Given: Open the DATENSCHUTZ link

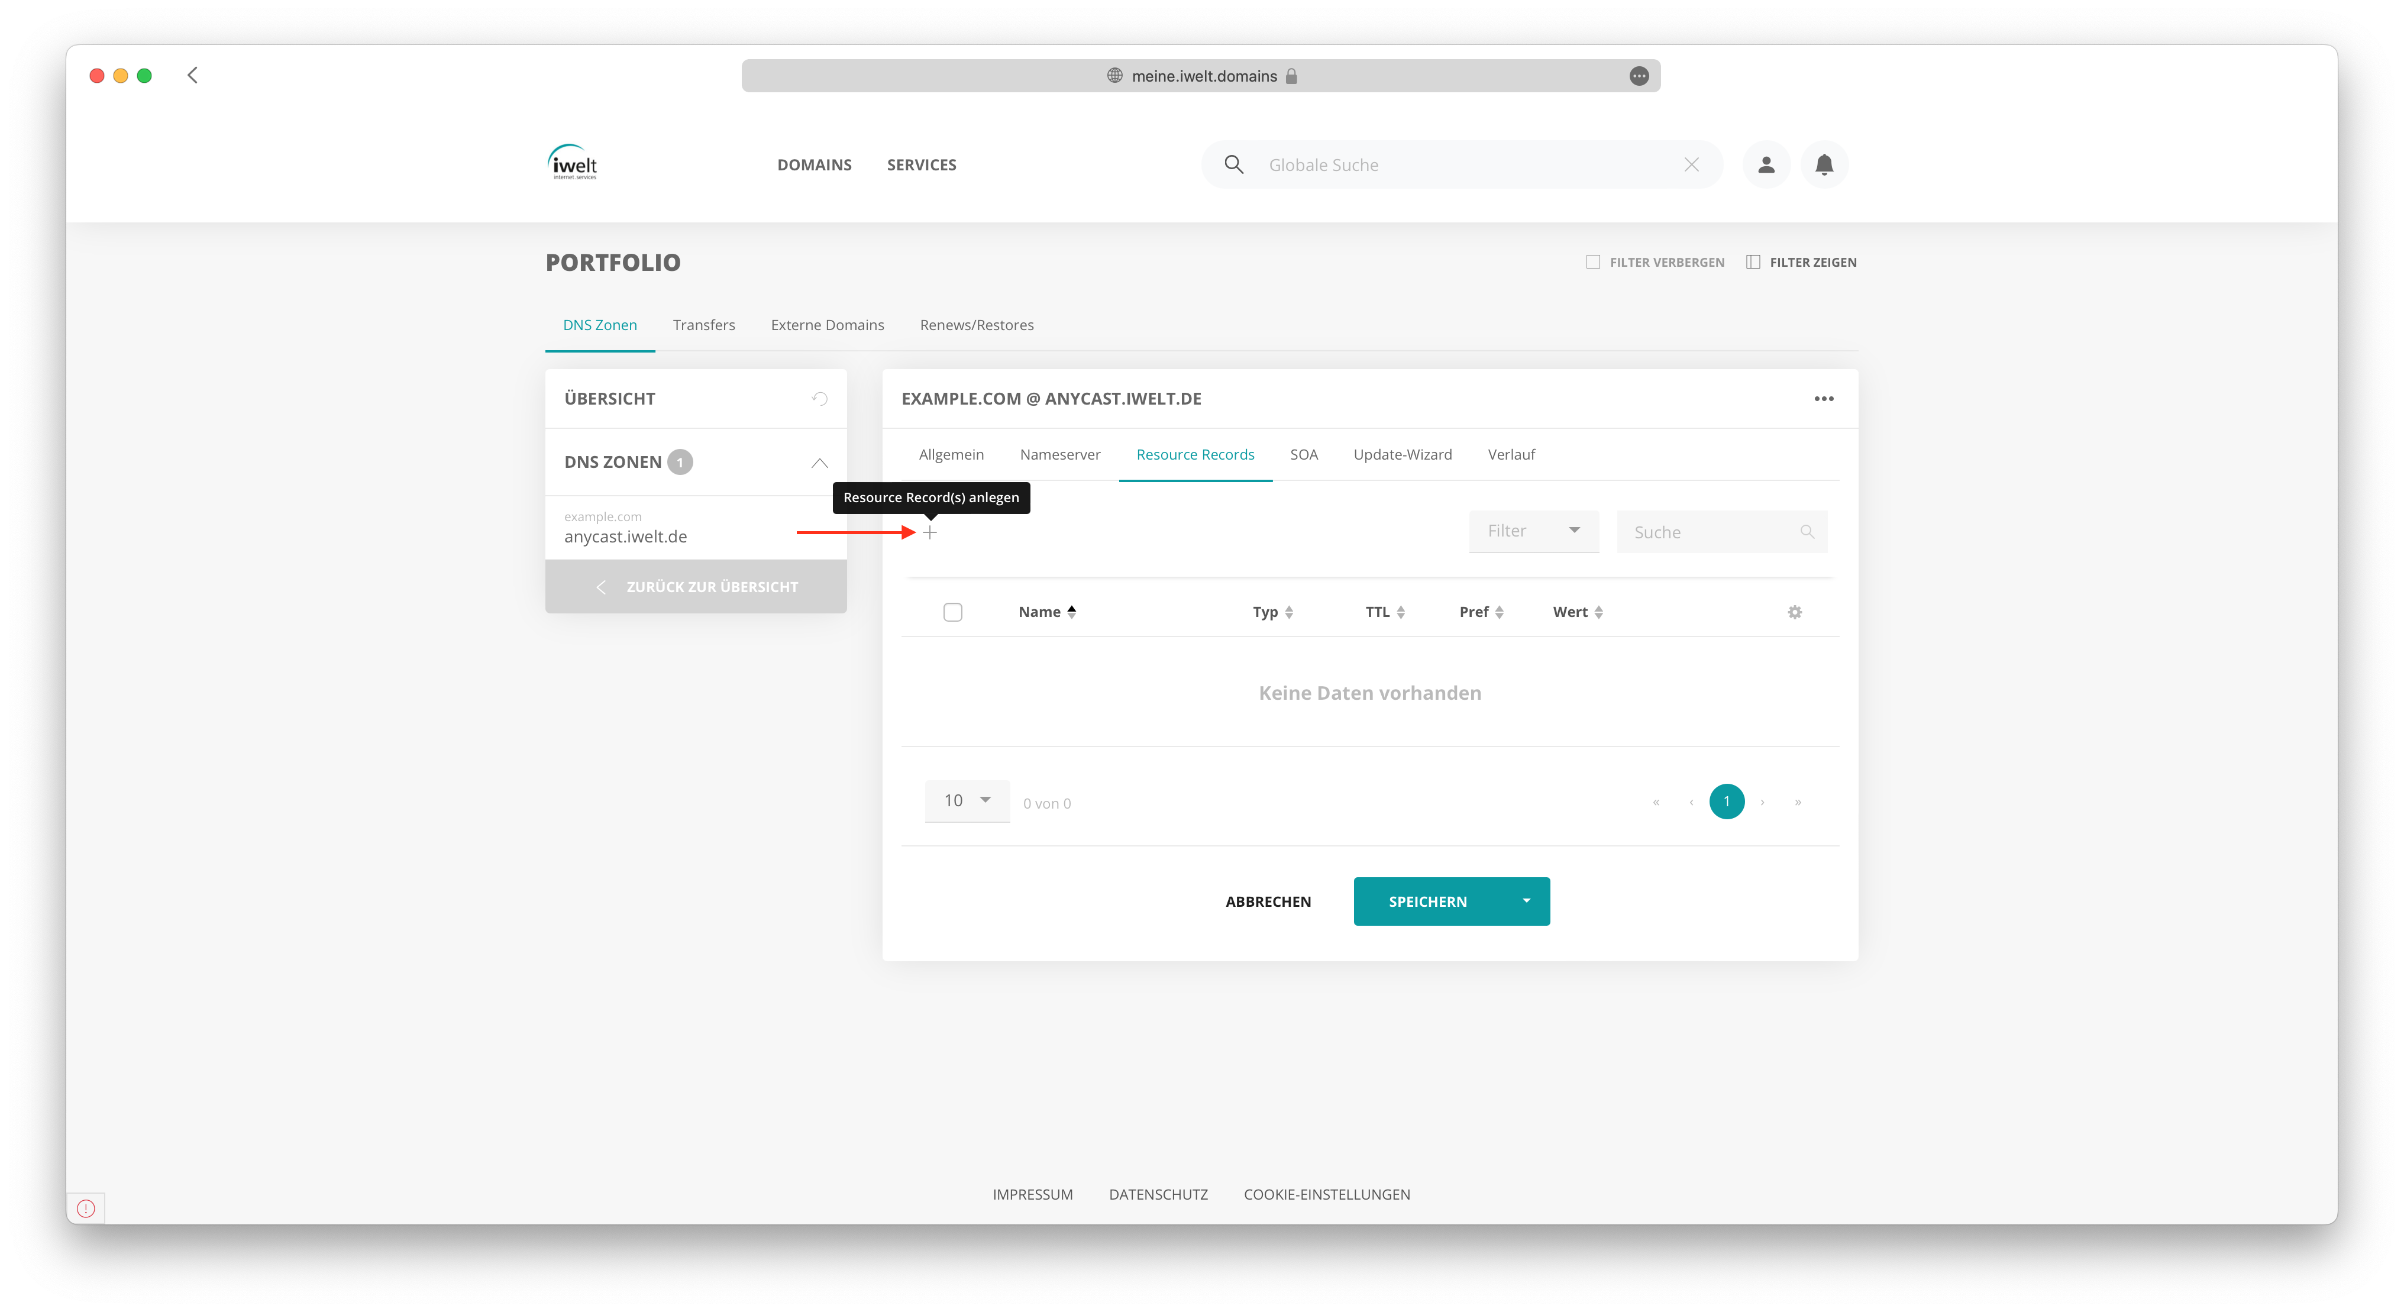Looking at the screenshot, I should 1158,1194.
